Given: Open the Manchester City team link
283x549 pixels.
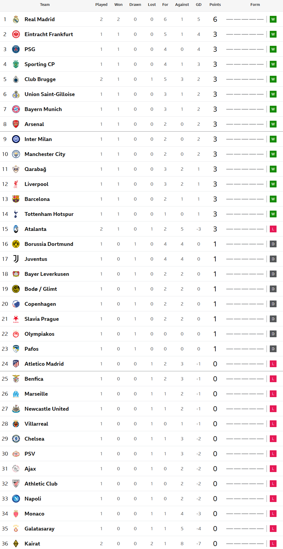Looking at the screenshot, I should [x=45, y=154].
